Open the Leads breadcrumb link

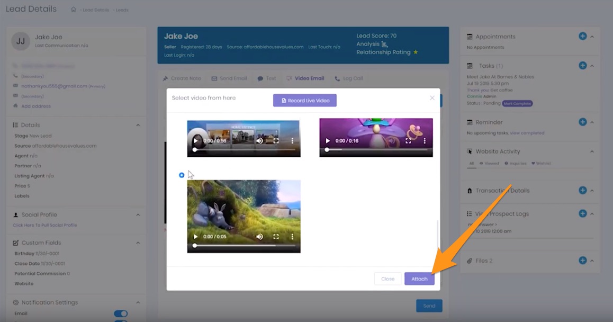click(x=122, y=10)
